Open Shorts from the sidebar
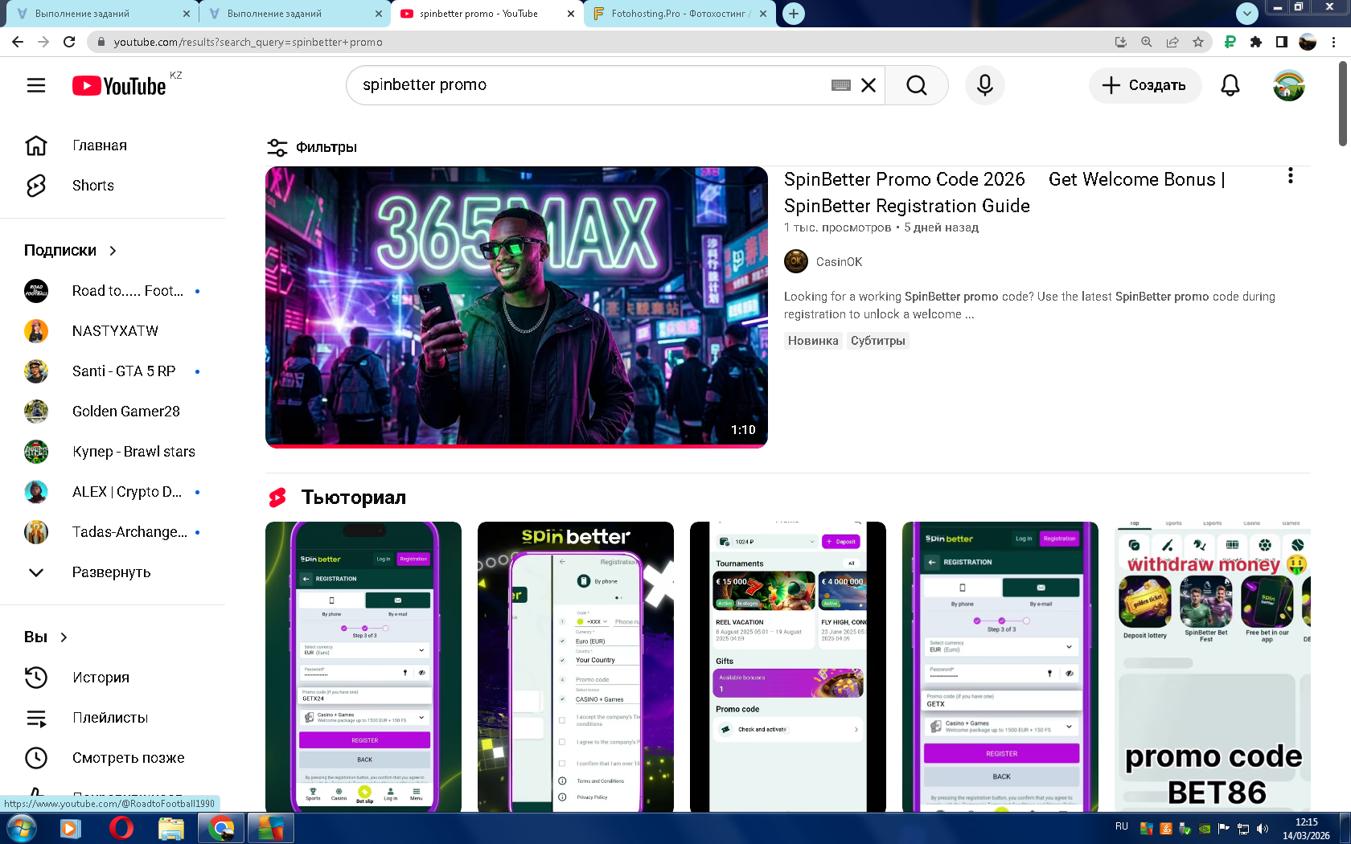 click(92, 186)
